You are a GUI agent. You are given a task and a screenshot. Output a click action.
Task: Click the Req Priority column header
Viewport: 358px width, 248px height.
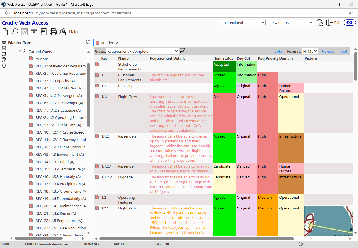pyautogui.click(x=268, y=58)
